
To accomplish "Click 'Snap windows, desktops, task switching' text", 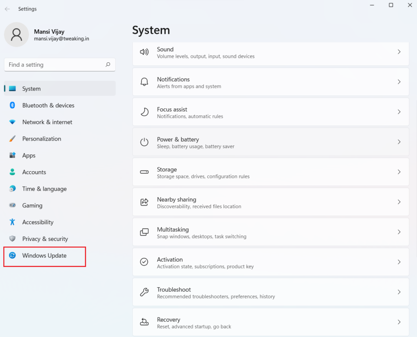I will [x=202, y=236].
